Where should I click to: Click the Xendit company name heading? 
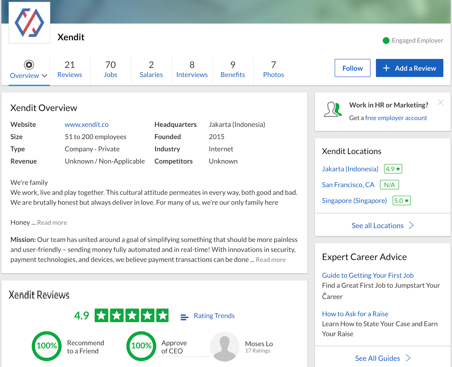(x=71, y=37)
